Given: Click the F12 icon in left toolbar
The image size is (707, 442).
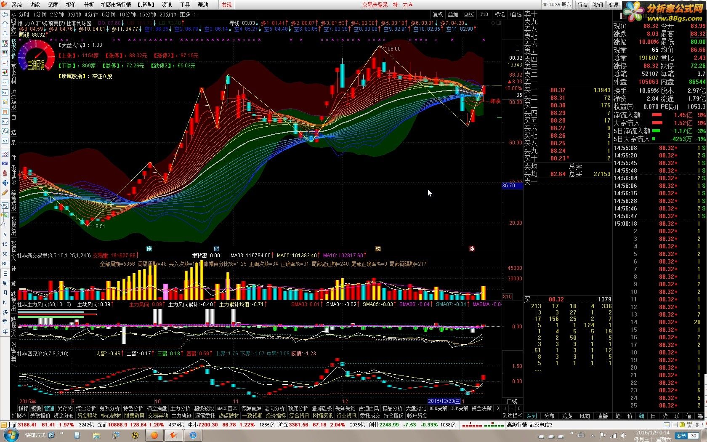Looking at the screenshot, I should click(5, 121).
